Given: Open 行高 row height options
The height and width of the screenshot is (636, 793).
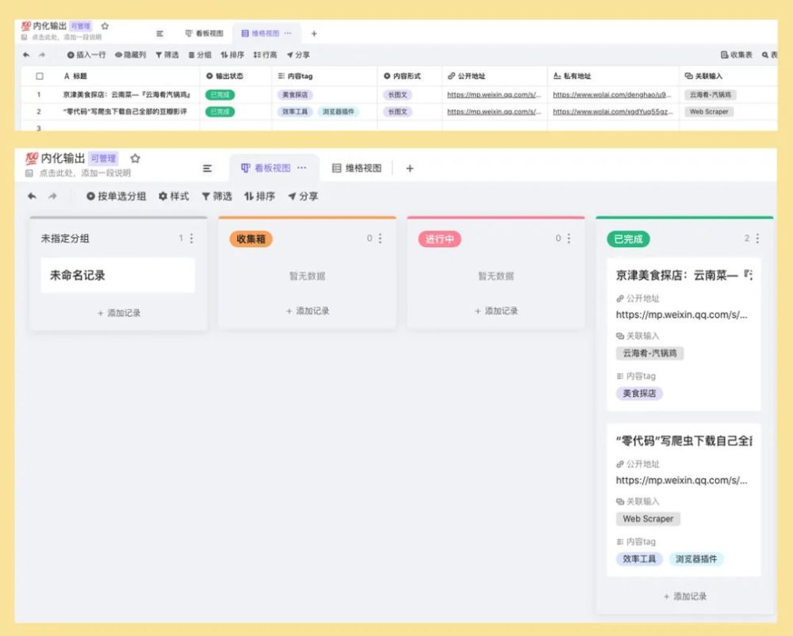Looking at the screenshot, I should pos(265,55).
